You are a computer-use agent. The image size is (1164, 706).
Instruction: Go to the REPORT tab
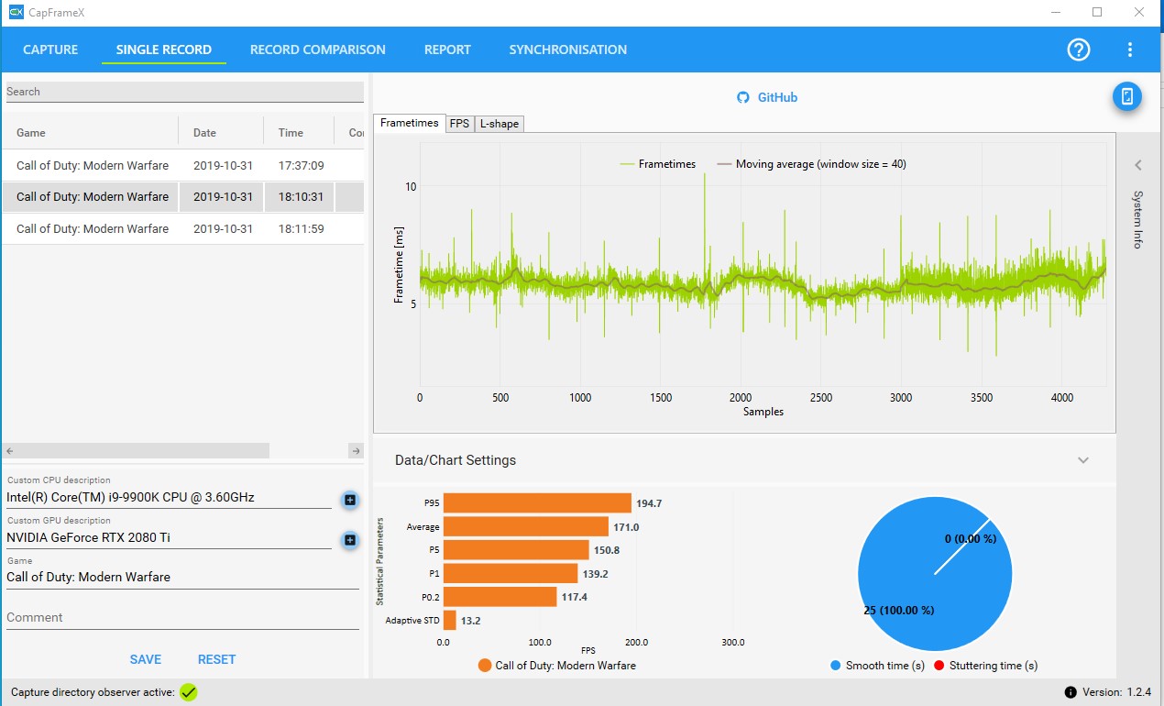(x=447, y=50)
